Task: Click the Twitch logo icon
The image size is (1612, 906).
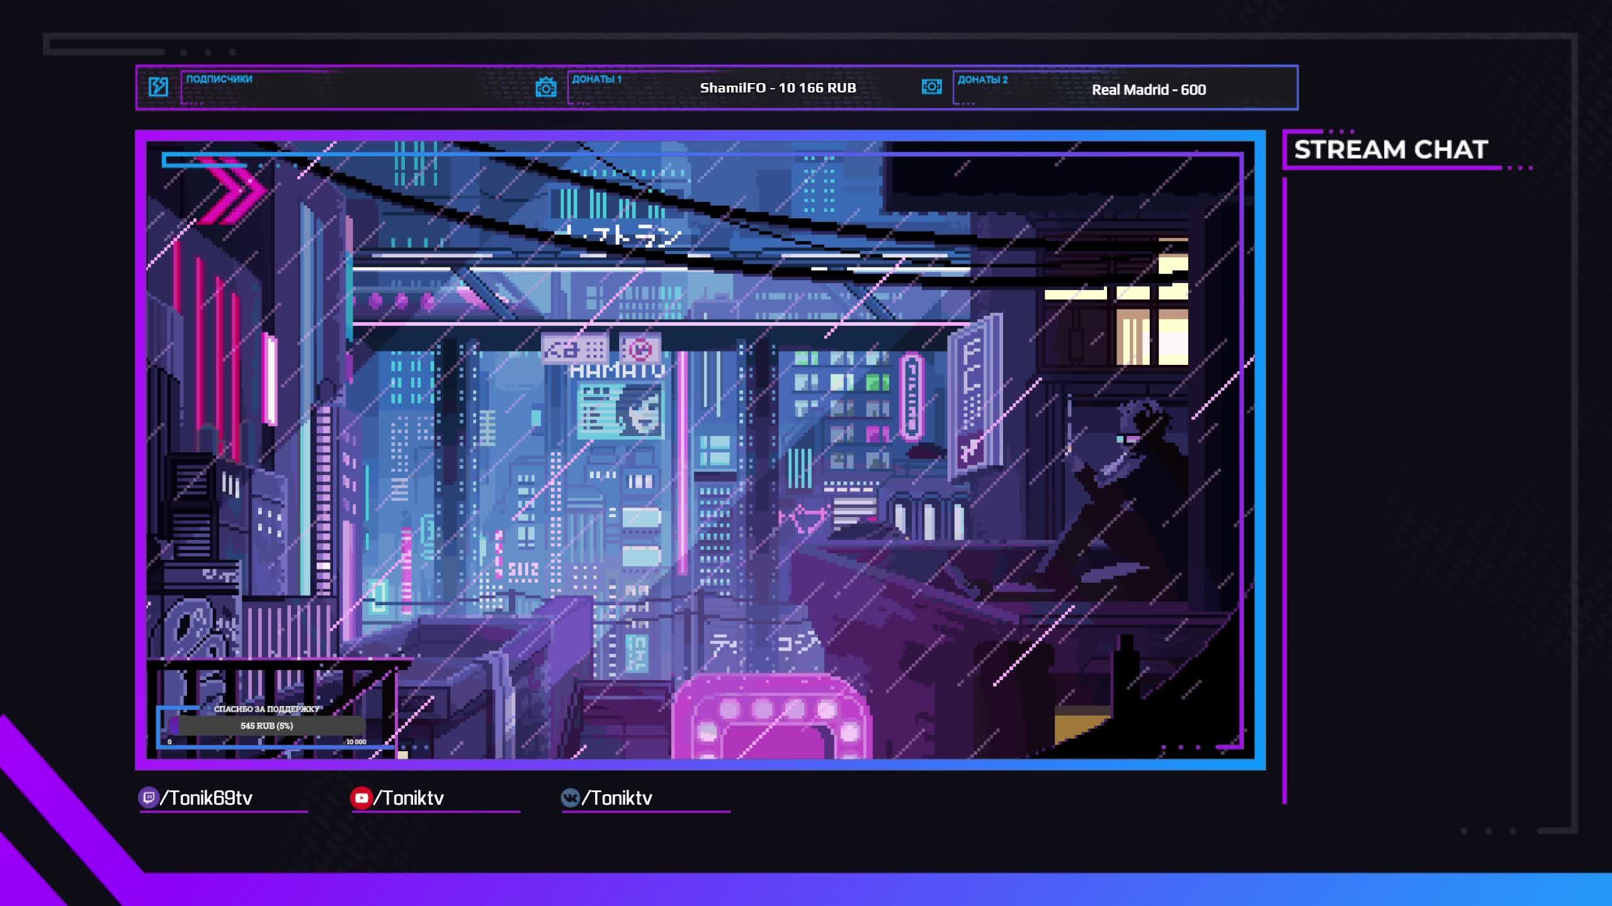Action: [x=149, y=798]
